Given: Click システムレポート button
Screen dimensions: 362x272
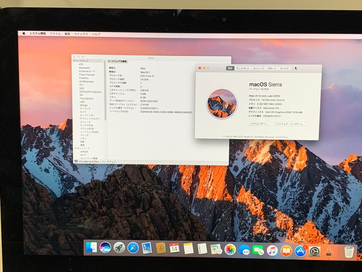Looking at the screenshot, I should (x=259, y=124).
